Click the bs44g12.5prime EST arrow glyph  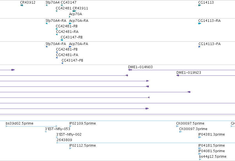tap(200, 159)
